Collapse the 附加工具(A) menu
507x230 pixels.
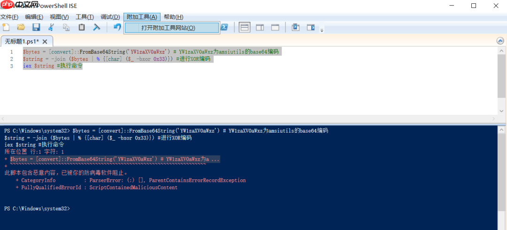tap(142, 17)
